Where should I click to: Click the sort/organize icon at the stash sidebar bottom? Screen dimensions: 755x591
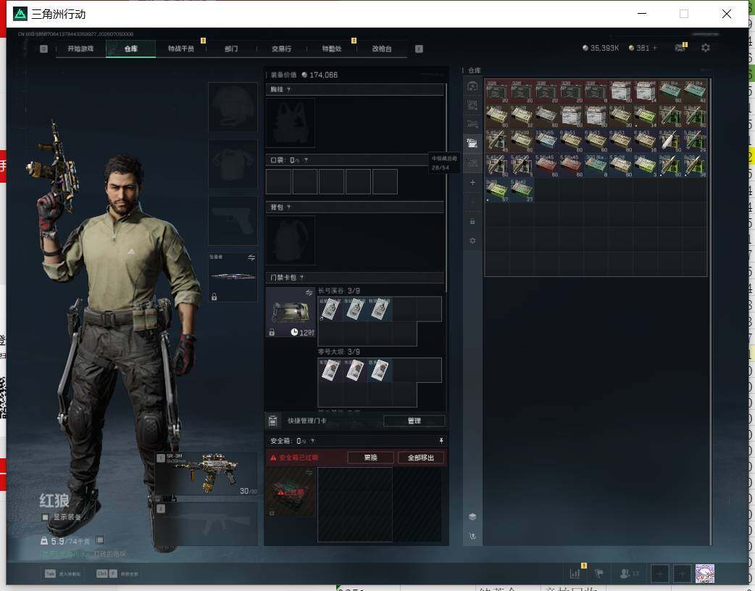point(472,536)
